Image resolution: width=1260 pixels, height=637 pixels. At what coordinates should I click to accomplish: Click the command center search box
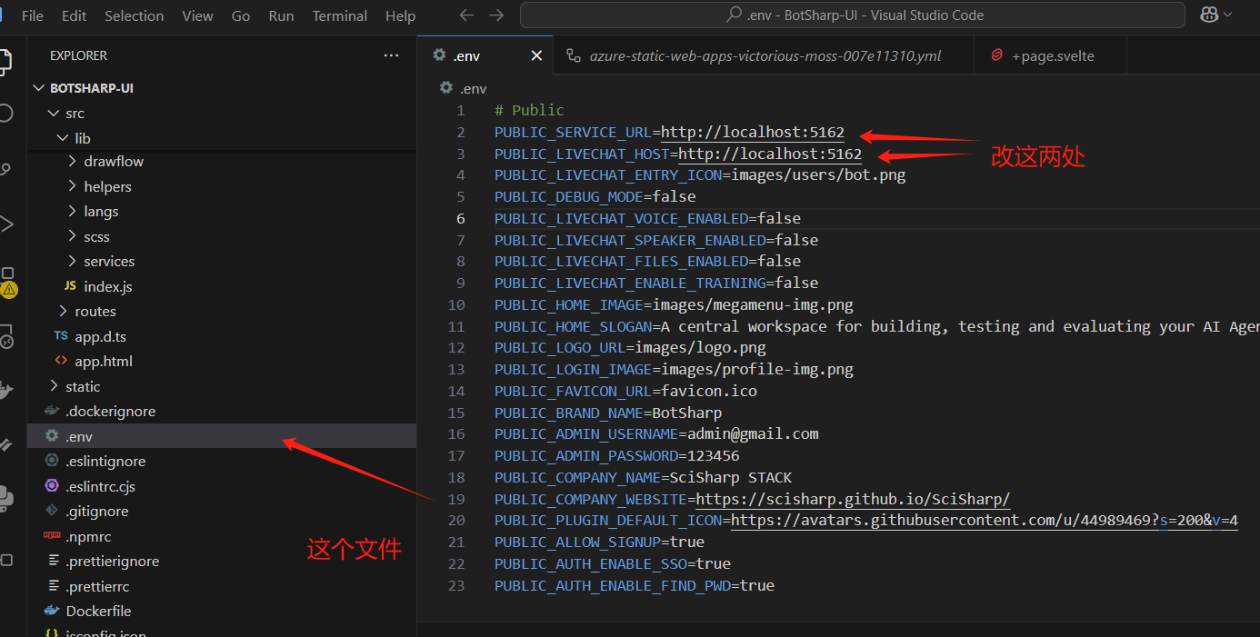853,15
